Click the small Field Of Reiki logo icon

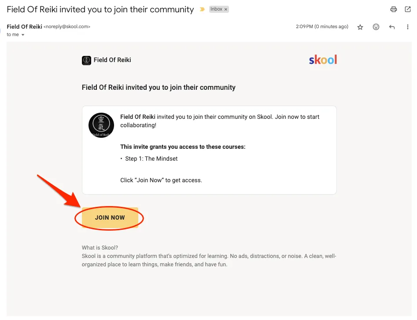tap(86, 60)
